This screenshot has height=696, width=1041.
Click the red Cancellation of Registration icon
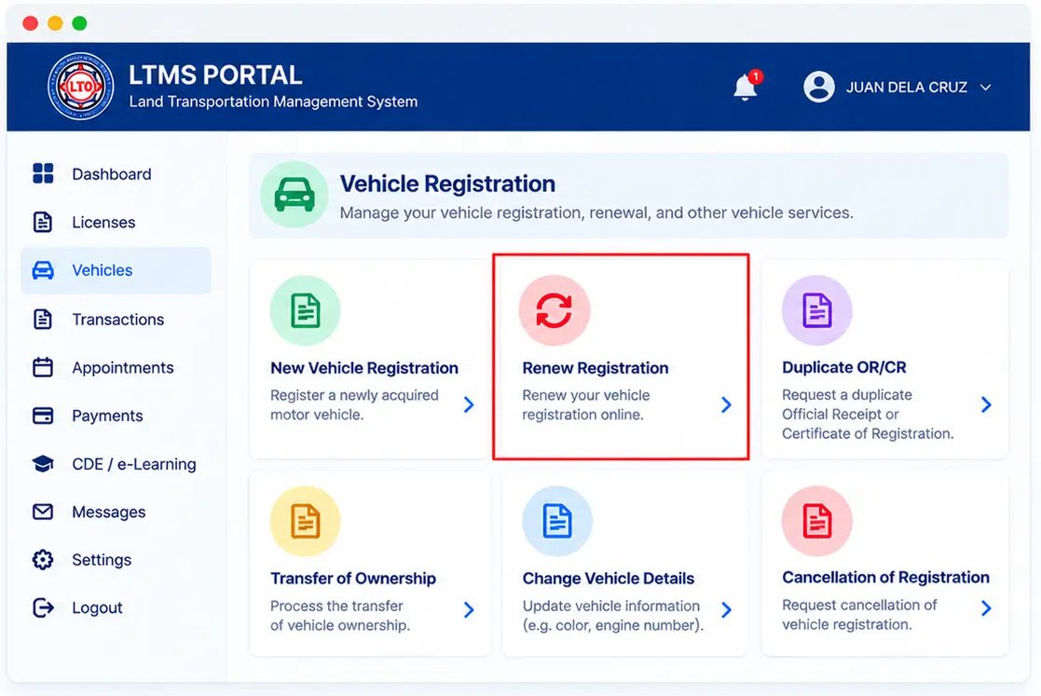816,521
